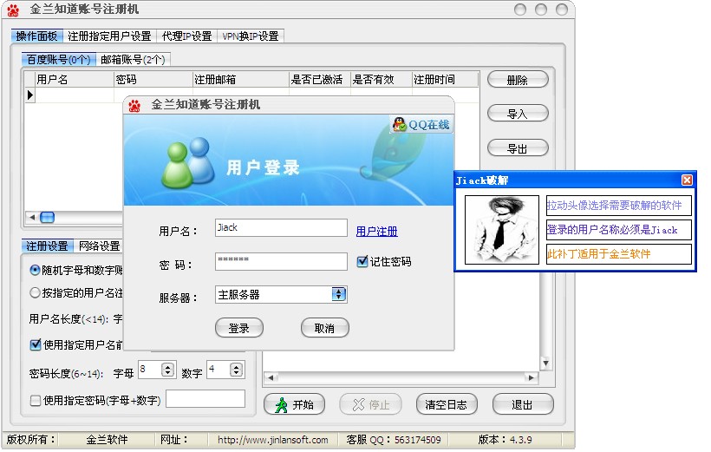Click the 取消 button in login dialog
This screenshot has width=711, height=452.
click(324, 328)
